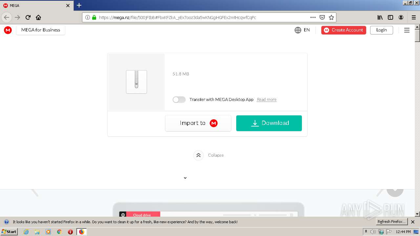
Task: Go forward in Firefox
Action: tap(17, 17)
